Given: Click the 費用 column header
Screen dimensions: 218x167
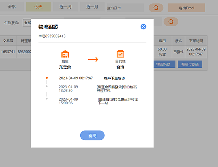Looking at the screenshot, I should tap(162, 41).
